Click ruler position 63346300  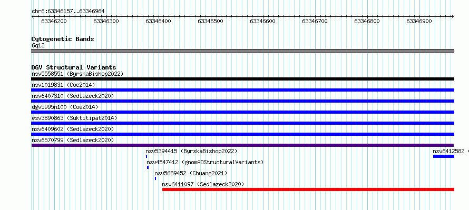coord(106,21)
